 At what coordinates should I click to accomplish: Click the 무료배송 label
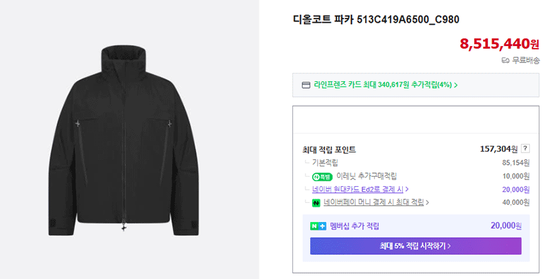(x=526, y=60)
